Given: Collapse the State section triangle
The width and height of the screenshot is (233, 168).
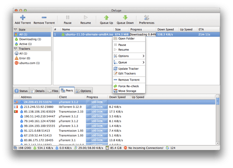Looking at the screenshot, I should 15,29.
